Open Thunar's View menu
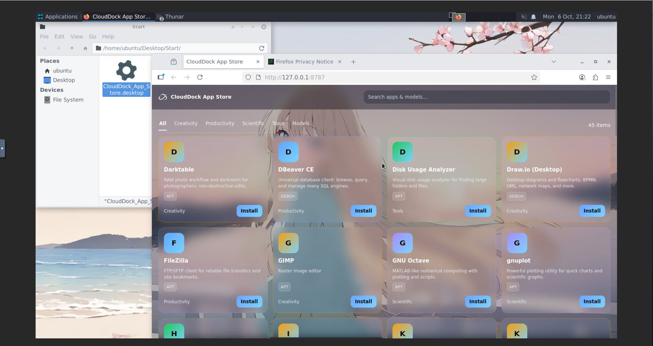Screen dimensions: 653x346 click(77, 37)
